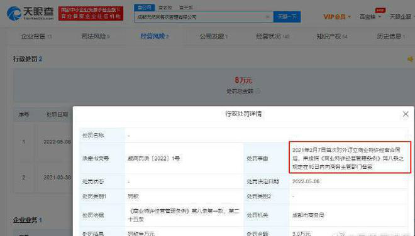Click the 处罚决定日期 label cell

click(267, 181)
